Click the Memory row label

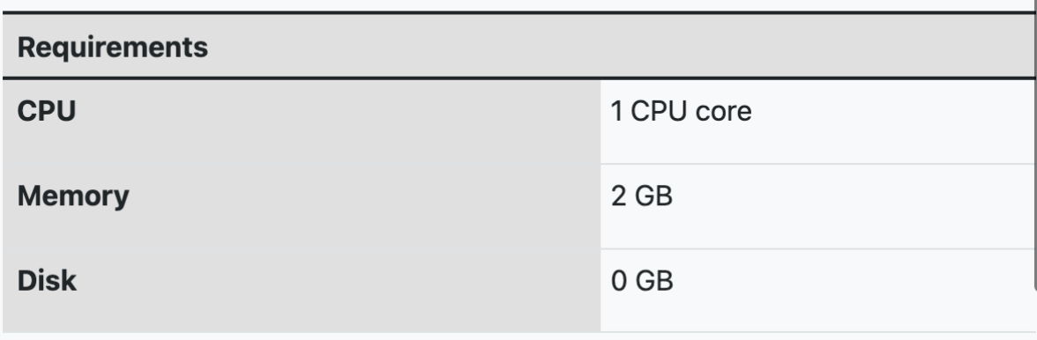click(73, 196)
